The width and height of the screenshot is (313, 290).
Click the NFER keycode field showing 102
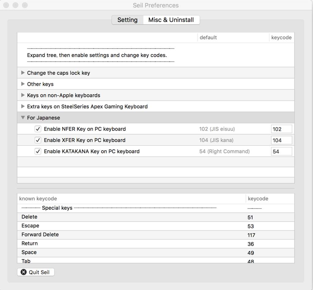coord(281,129)
